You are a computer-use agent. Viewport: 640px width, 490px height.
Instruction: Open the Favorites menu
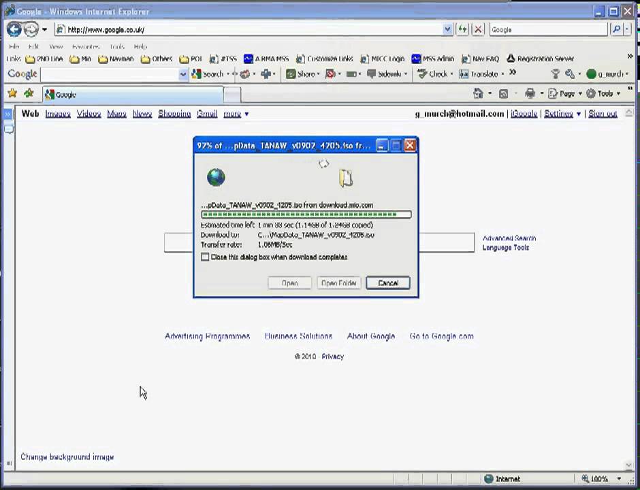[86, 46]
